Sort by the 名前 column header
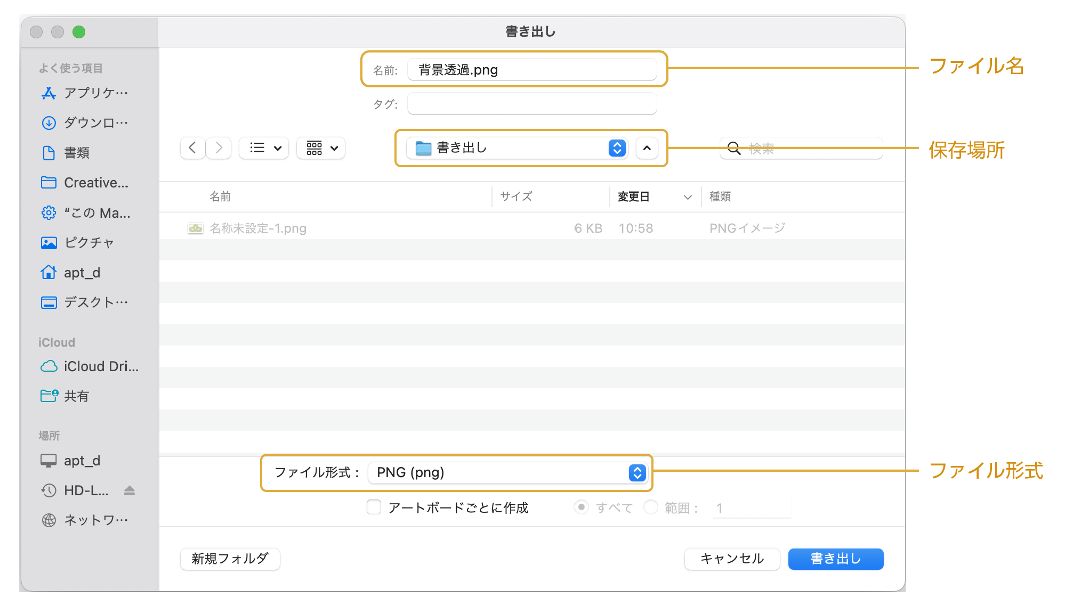This screenshot has height=606, width=1065. [220, 197]
